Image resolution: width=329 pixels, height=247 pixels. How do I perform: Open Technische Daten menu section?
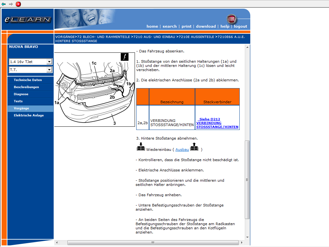click(x=28, y=80)
